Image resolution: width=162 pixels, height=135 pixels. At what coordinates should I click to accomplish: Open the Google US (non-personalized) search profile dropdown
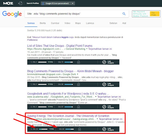point(58,3)
